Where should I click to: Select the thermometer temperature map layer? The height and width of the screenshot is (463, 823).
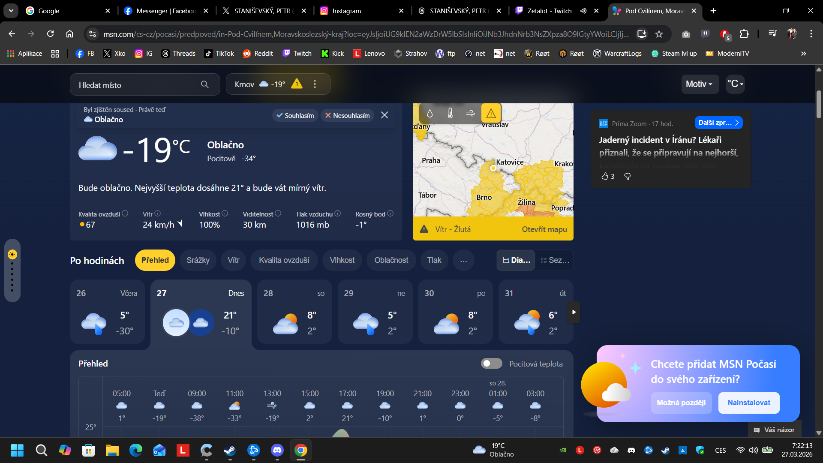[x=450, y=113]
